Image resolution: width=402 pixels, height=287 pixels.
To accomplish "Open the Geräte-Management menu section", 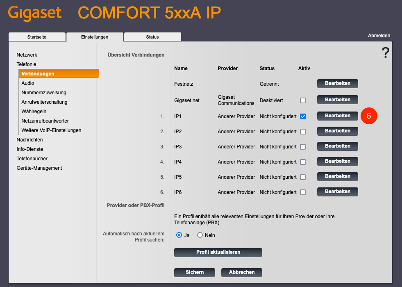I will (39, 168).
